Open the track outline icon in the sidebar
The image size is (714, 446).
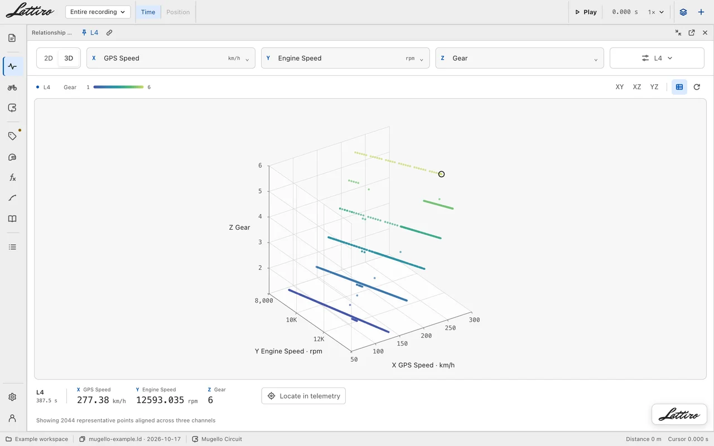tap(12, 108)
